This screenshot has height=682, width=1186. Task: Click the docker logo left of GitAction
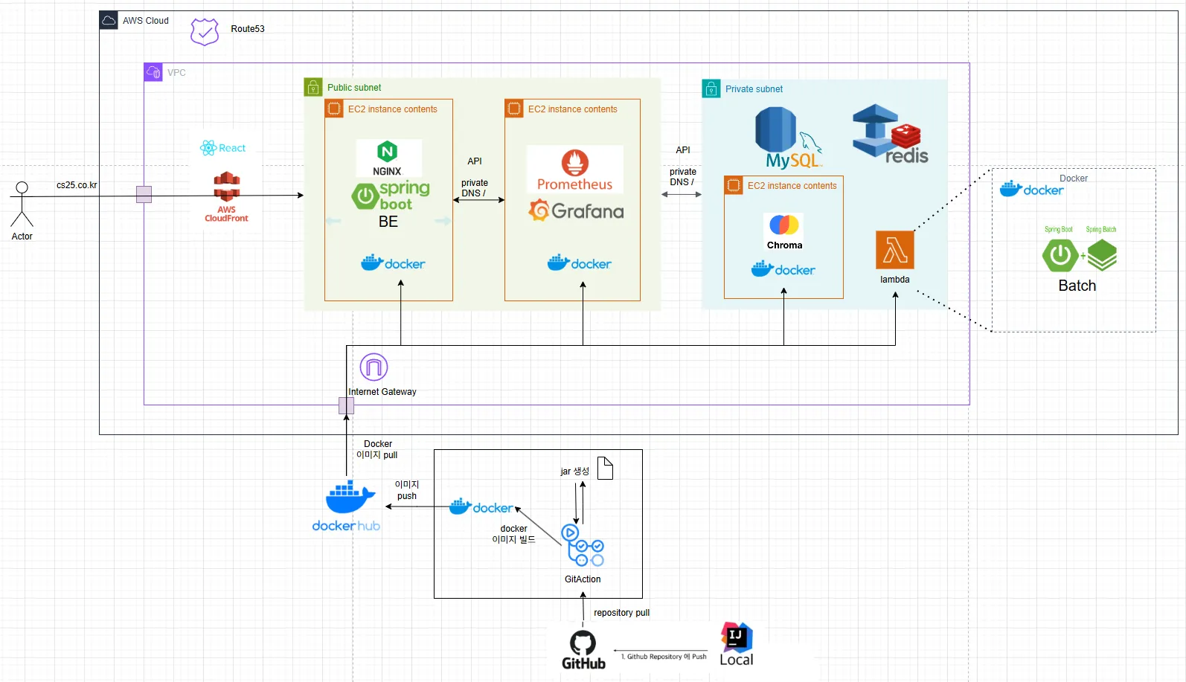pos(481,507)
